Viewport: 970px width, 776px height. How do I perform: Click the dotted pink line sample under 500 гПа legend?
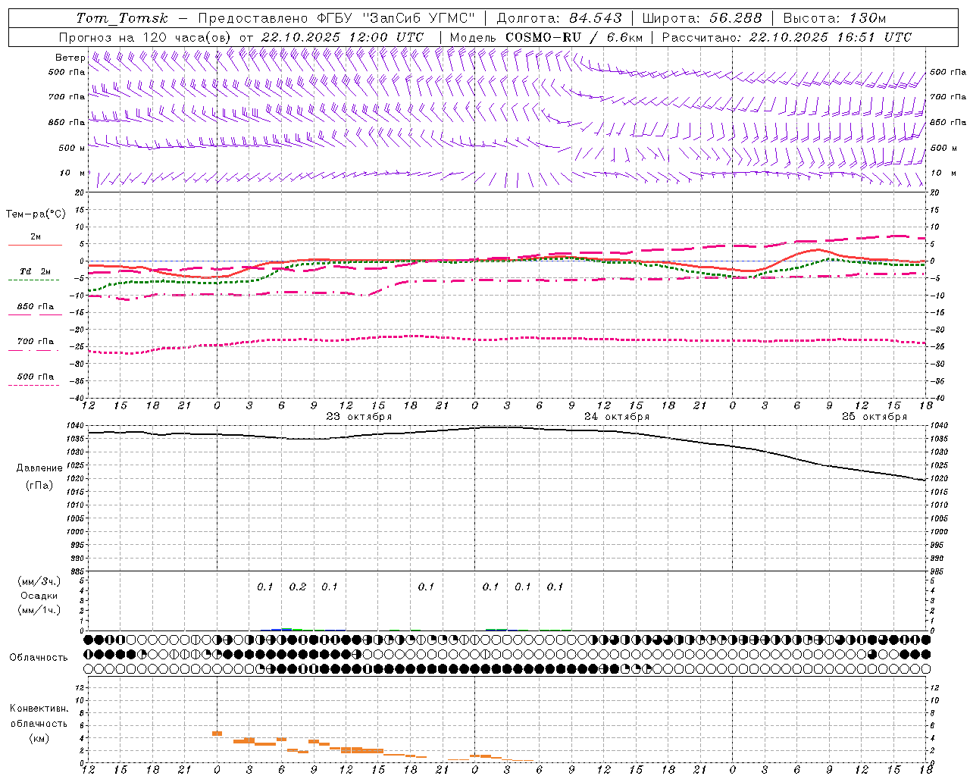[x=34, y=386]
